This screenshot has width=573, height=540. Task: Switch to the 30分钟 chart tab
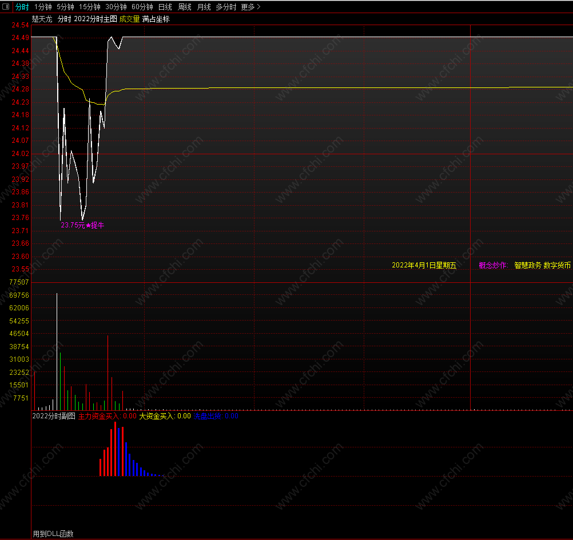tap(116, 7)
